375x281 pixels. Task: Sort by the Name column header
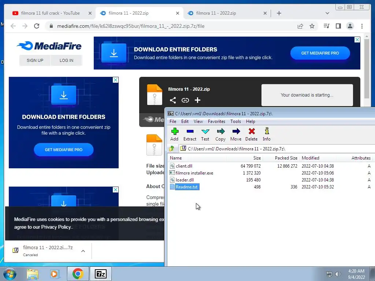197,158
